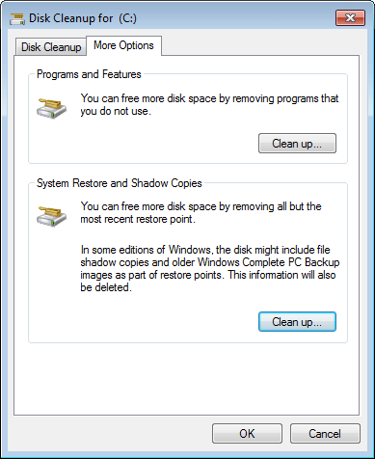Click the Programs and Features drive-brush icon
Viewport: 375px width, 459px height.
coord(51,108)
